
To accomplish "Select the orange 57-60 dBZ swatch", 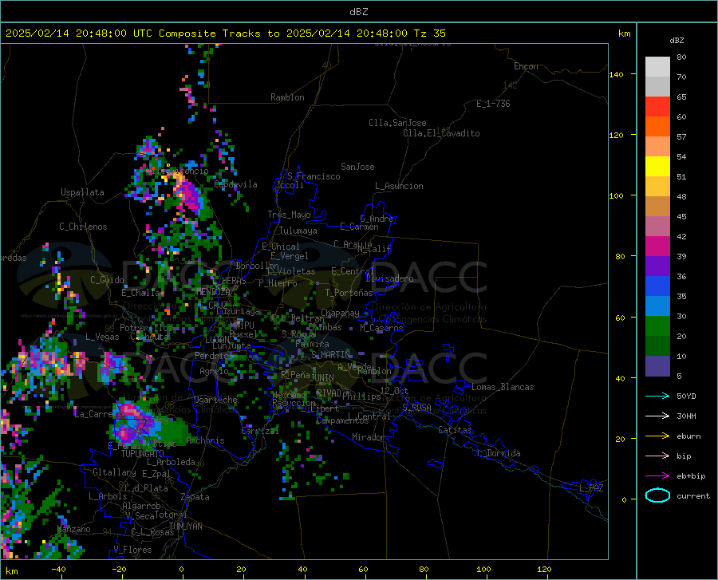I will point(657,127).
